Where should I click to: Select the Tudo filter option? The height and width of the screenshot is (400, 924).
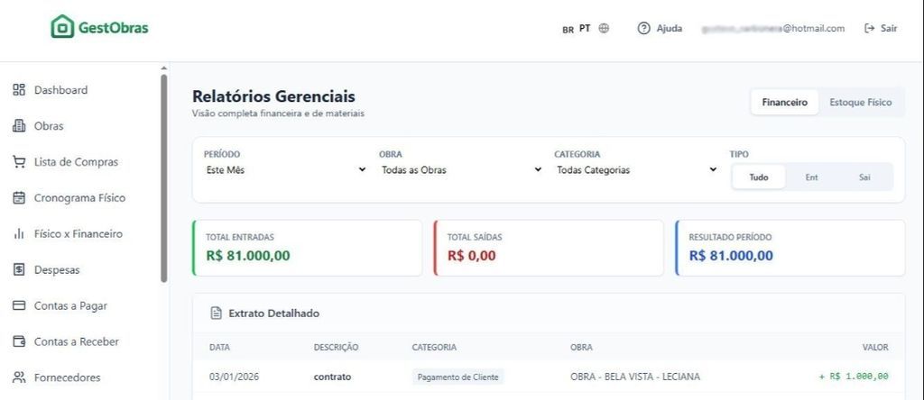759,177
